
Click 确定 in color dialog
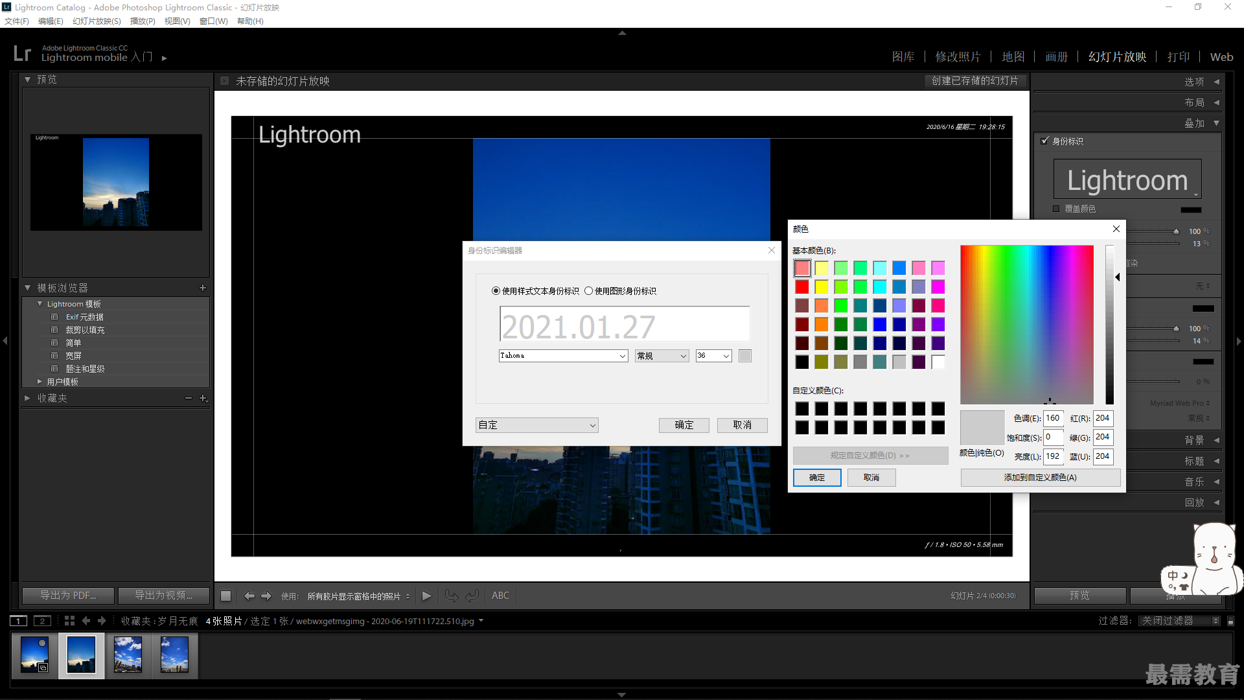(x=817, y=478)
